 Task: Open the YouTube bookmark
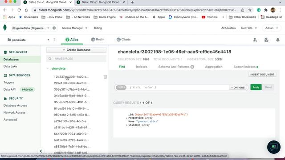(x=210, y=17)
